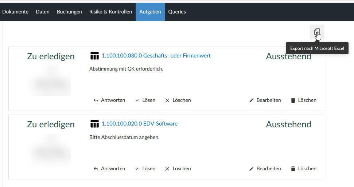Open the 1.100.100.020.0 EDV-Software link

(140, 124)
